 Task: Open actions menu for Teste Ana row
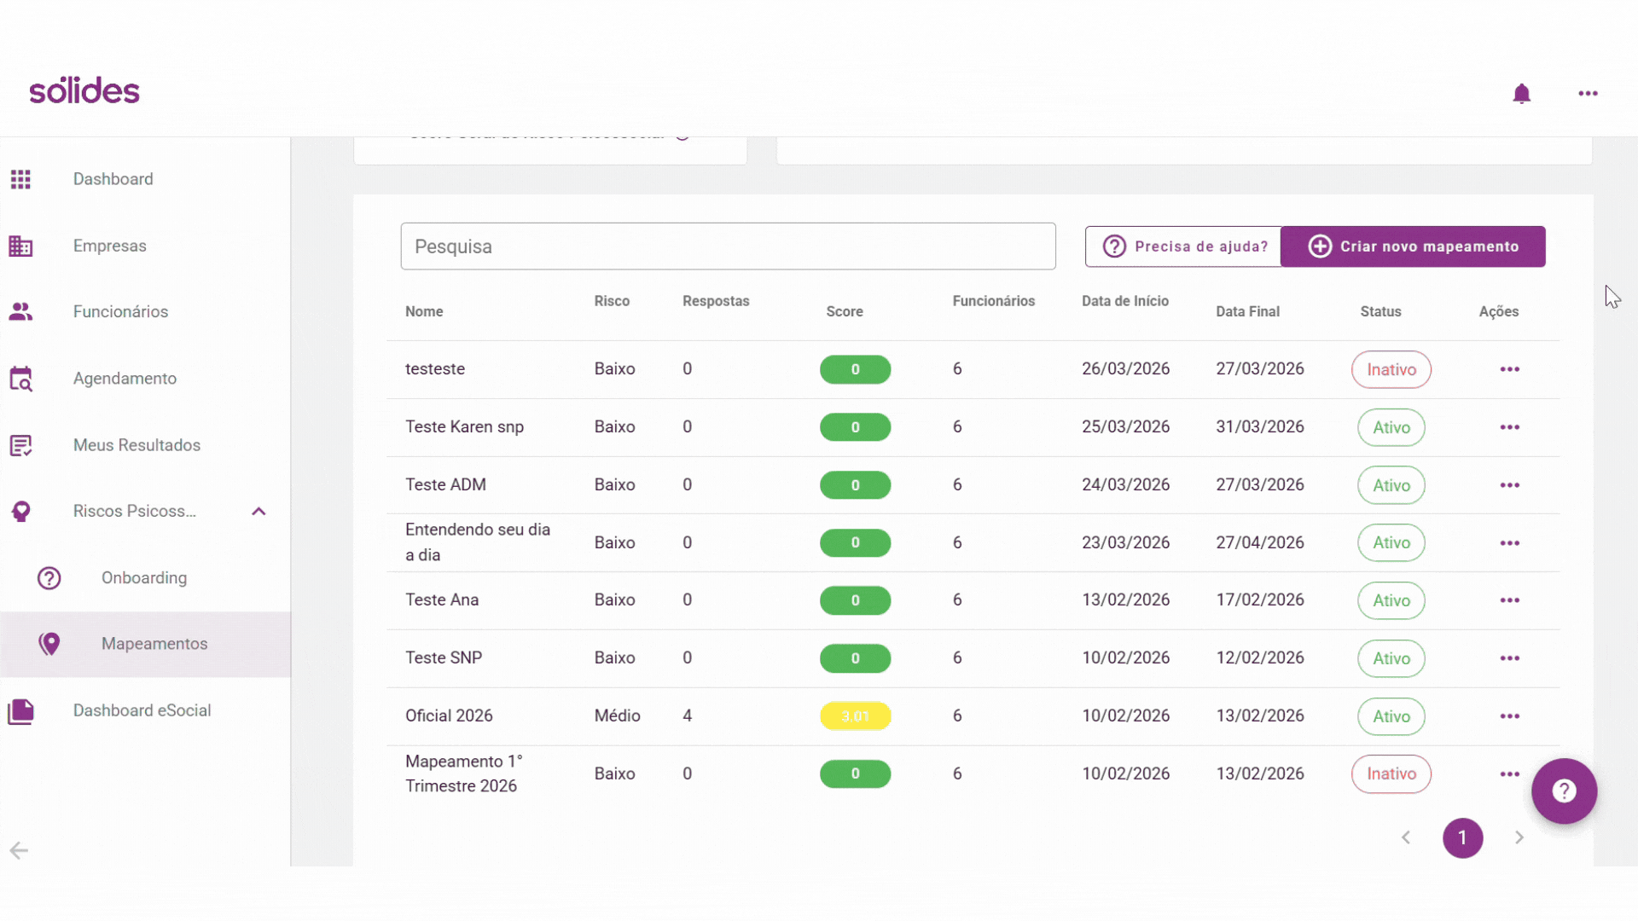pos(1509,600)
